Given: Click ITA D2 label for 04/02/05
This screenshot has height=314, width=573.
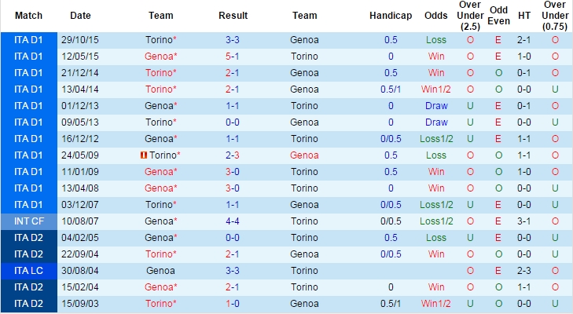Looking at the screenshot, I should tap(29, 238).
